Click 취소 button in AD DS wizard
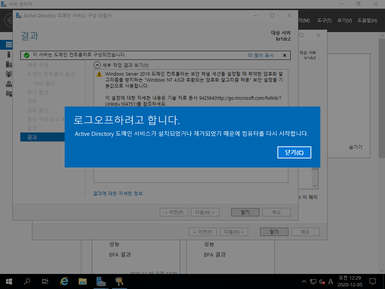Image resolution: width=385 pixels, height=289 pixels. coord(276,212)
